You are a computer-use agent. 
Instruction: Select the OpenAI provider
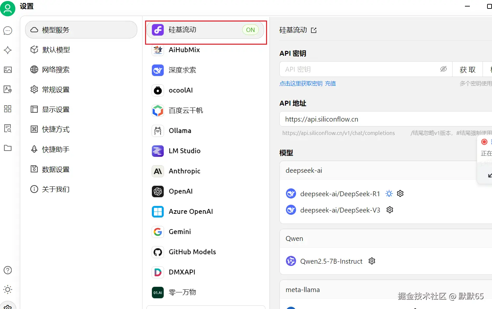click(x=205, y=191)
